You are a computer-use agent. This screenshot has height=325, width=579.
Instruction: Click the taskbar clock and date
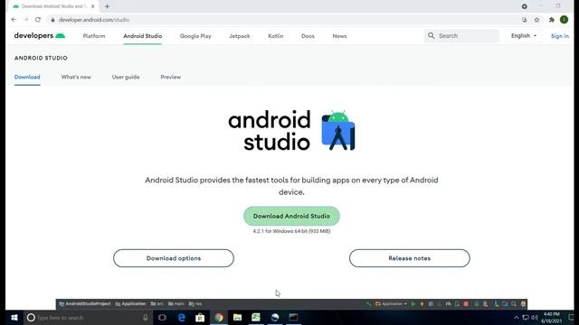(x=551, y=317)
